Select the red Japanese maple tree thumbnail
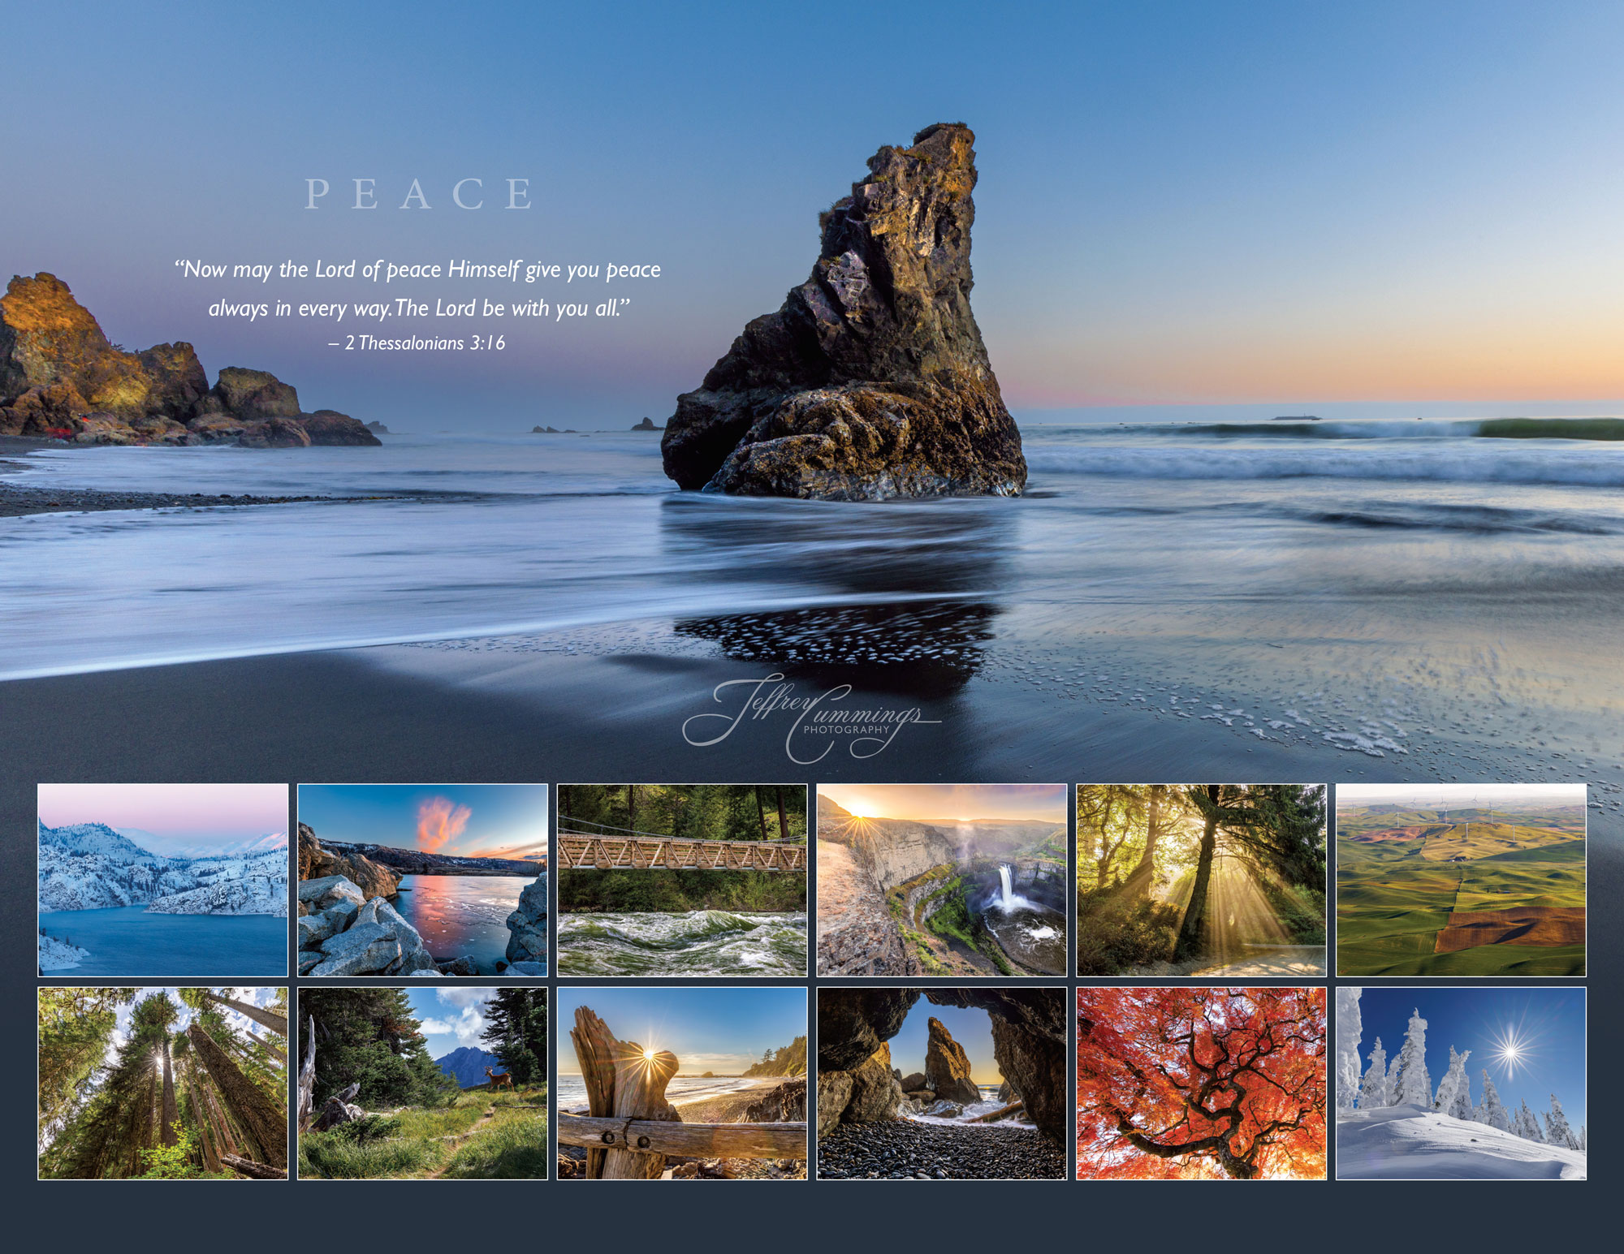1624x1254 pixels. tap(1202, 1084)
